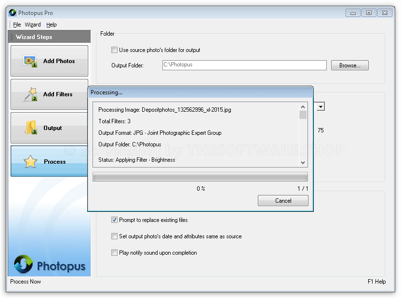The width and height of the screenshot is (401, 298).
Task: Click the Output Folder: C:\Photopus log line
Action: point(130,144)
